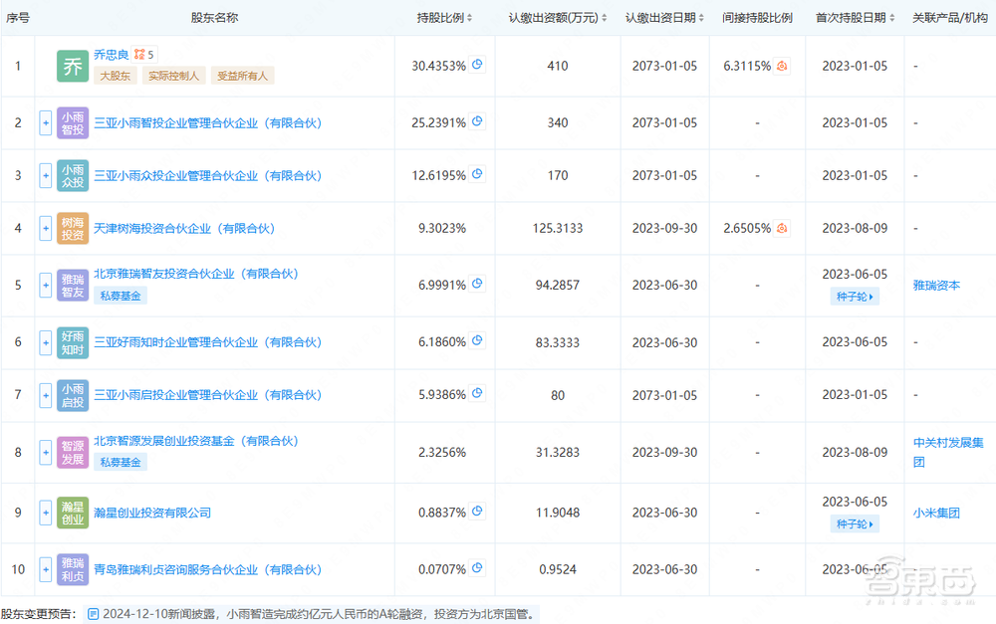Click the 种子轮 button in row 9

(854, 525)
